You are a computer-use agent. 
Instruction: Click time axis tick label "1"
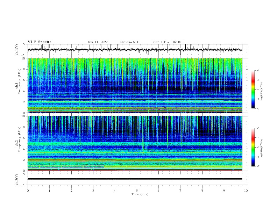(49, 191)
